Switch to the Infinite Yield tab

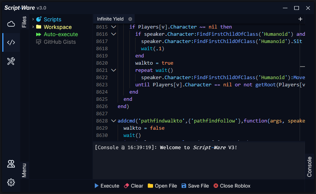click(110, 19)
